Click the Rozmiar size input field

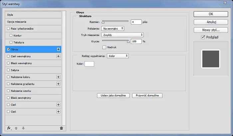[136, 22]
